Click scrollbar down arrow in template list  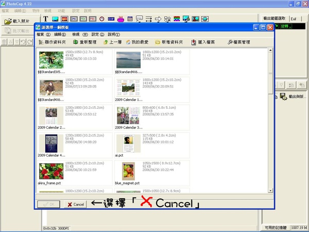[270, 191]
